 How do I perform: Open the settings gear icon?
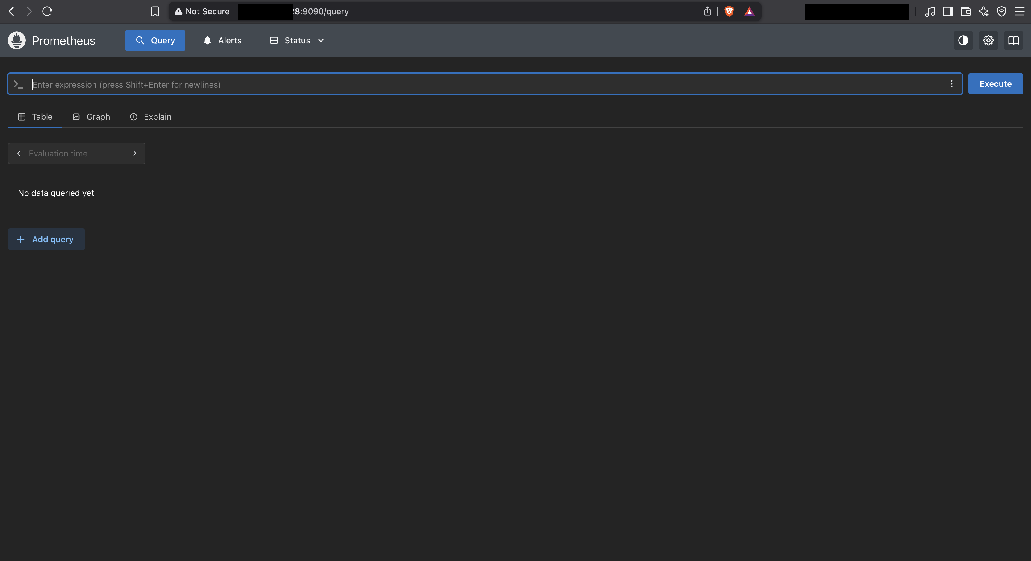pyautogui.click(x=988, y=40)
